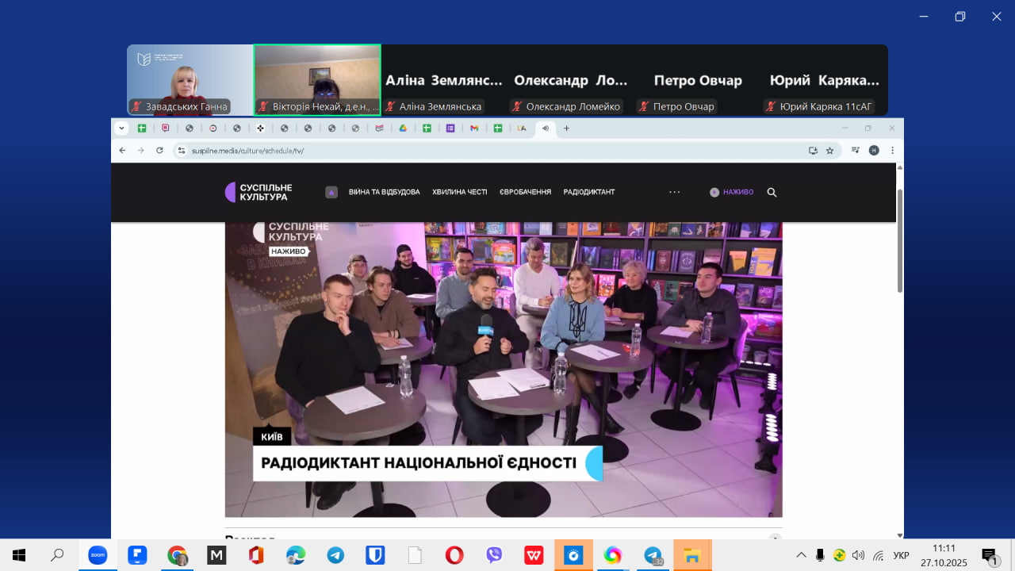Screen dimensions: 1015x571
Task: Open the site search magnifier icon
Action: pyautogui.click(x=772, y=192)
